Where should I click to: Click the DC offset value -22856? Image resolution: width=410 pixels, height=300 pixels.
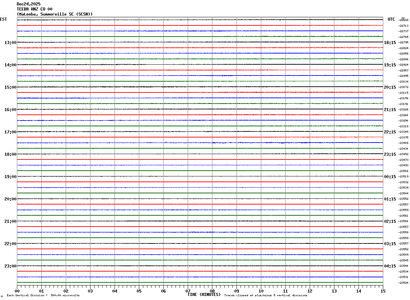pyautogui.click(x=403, y=53)
